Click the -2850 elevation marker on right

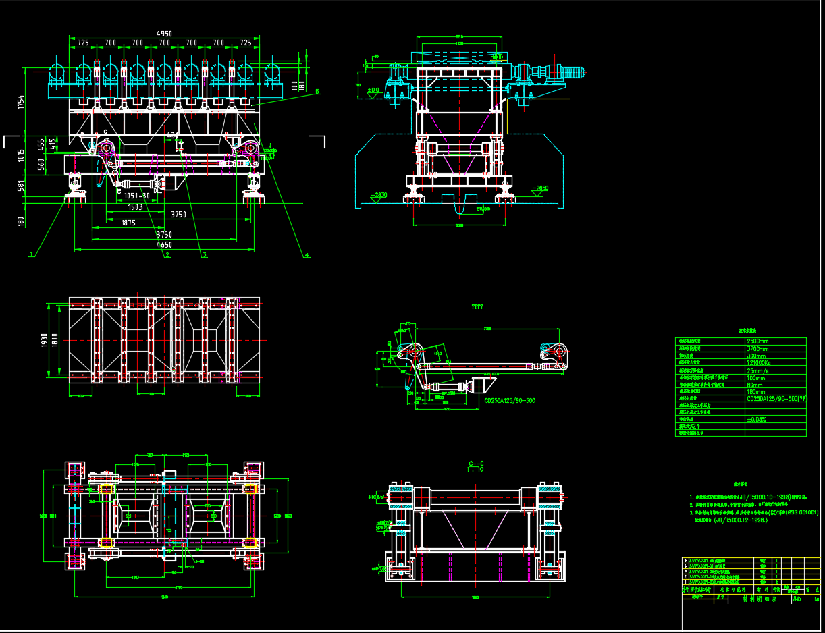click(540, 188)
